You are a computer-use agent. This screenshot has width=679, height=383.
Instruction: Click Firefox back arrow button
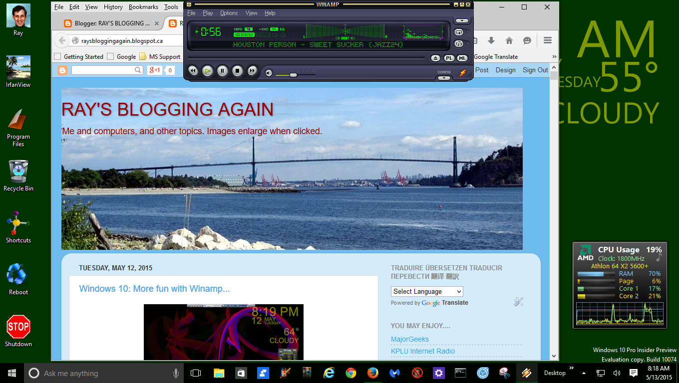coord(61,41)
